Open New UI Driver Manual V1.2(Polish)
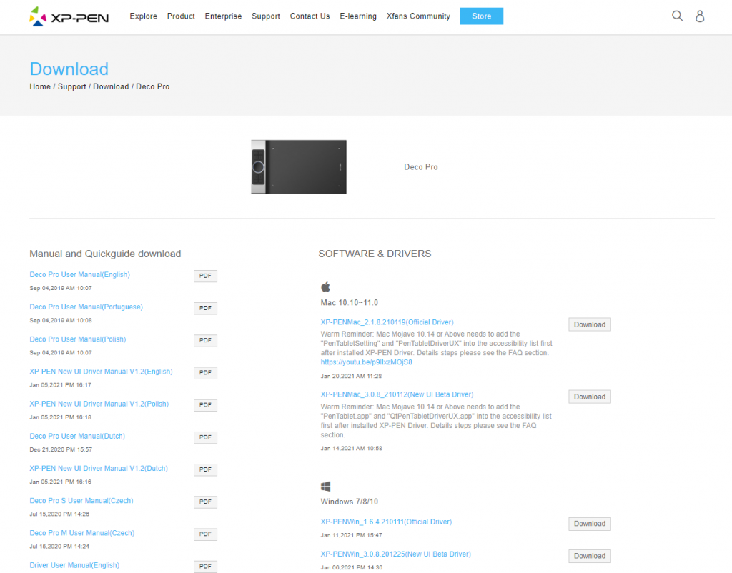Screen dimensions: 732x573 [99, 404]
